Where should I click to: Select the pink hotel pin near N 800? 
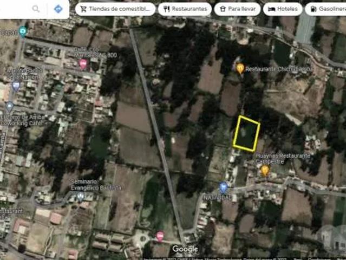tap(83, 64)
